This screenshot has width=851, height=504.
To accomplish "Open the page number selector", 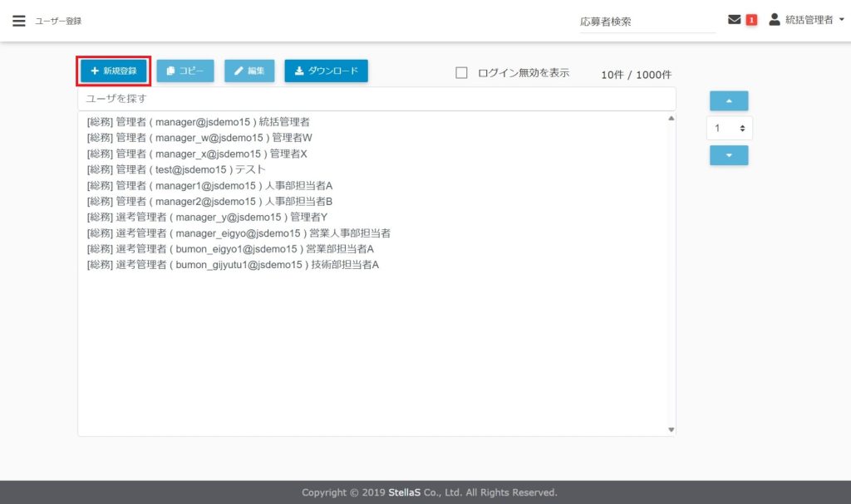I will coord(729,128).
